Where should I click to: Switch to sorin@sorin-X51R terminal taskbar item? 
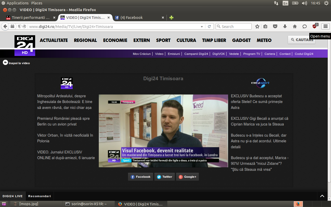point(89,204)
